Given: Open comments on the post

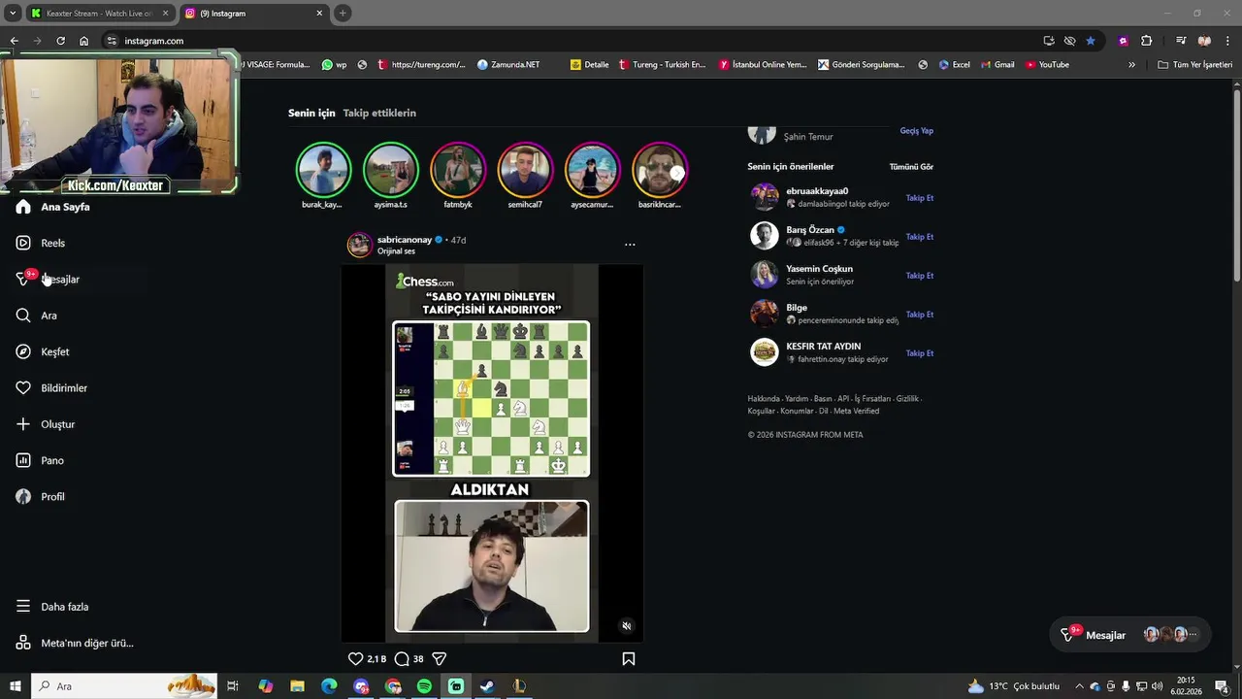Looking at the screenshot, I should pyautogui.click(x=402, y=658).
